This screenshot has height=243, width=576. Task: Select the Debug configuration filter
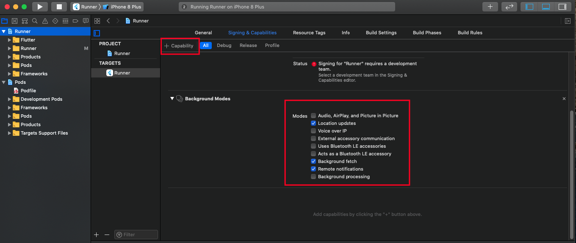point(224,45)
